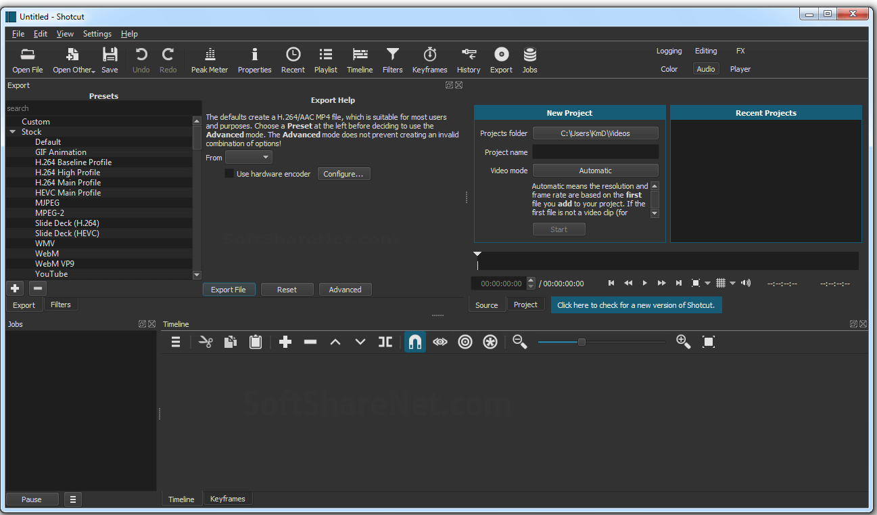Split at playhead in timeline
The width and height of the screenshot is (877, 515).
(x=385, y=342)
